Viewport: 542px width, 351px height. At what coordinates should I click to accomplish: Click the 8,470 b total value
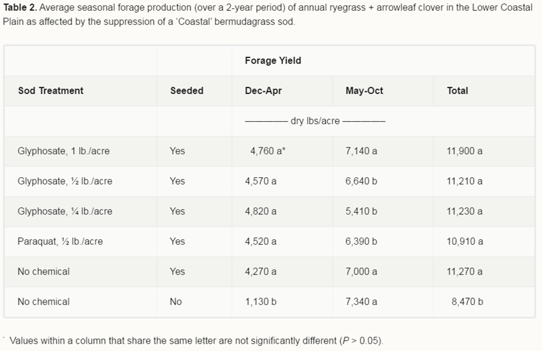pyautogui.click(x=467, y=302)
